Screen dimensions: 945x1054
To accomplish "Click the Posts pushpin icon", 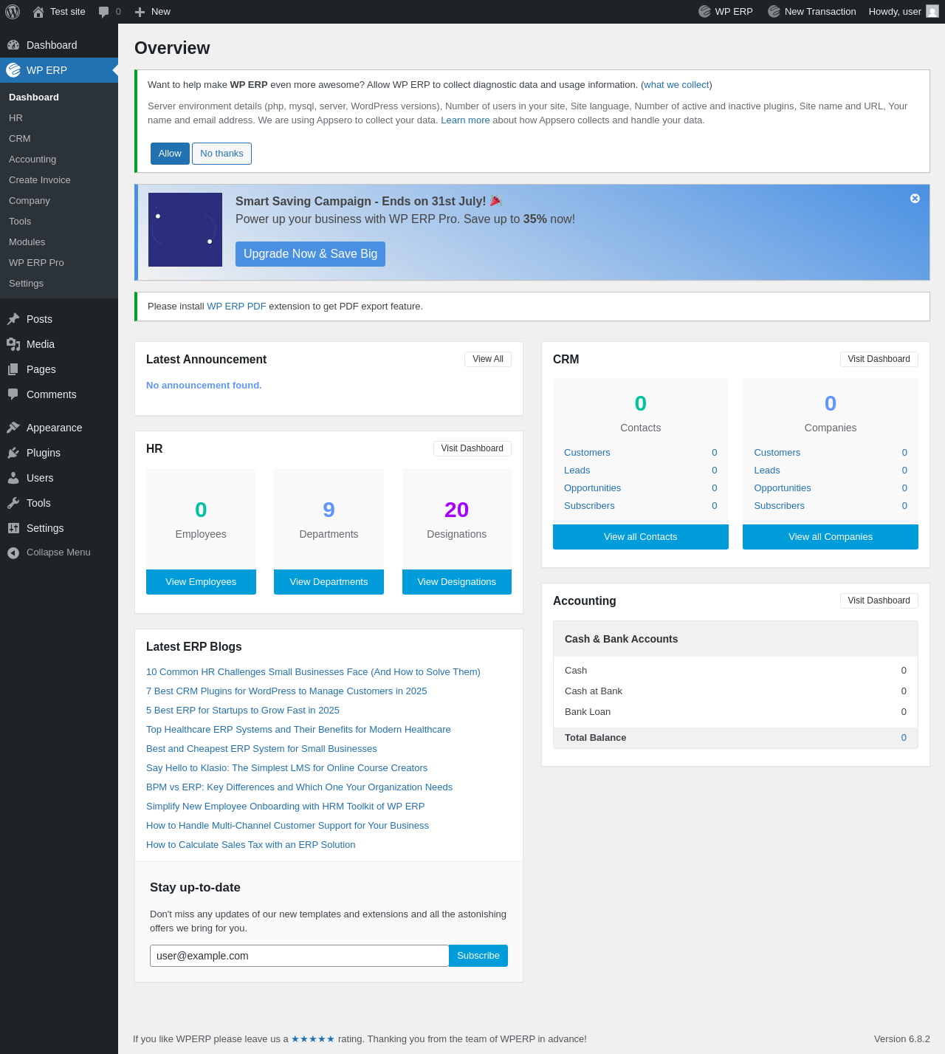I will (x=13, y=319).
